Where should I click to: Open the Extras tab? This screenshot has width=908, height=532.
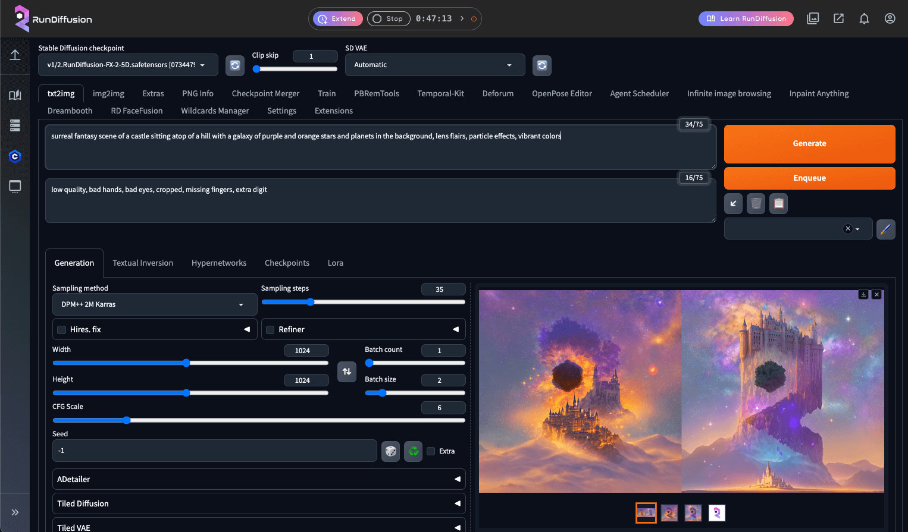[153, 93]
